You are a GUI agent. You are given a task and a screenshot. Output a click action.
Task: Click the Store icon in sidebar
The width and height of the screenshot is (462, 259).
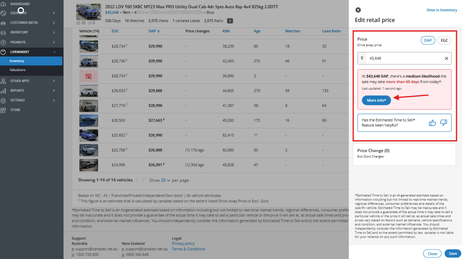coord(3,110)
